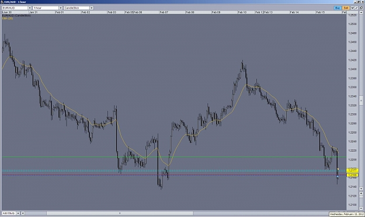Click the 1.2300 price scale value
Image resolution: width=365 pixels, height=217 pixels.
(x=352, y=114)
